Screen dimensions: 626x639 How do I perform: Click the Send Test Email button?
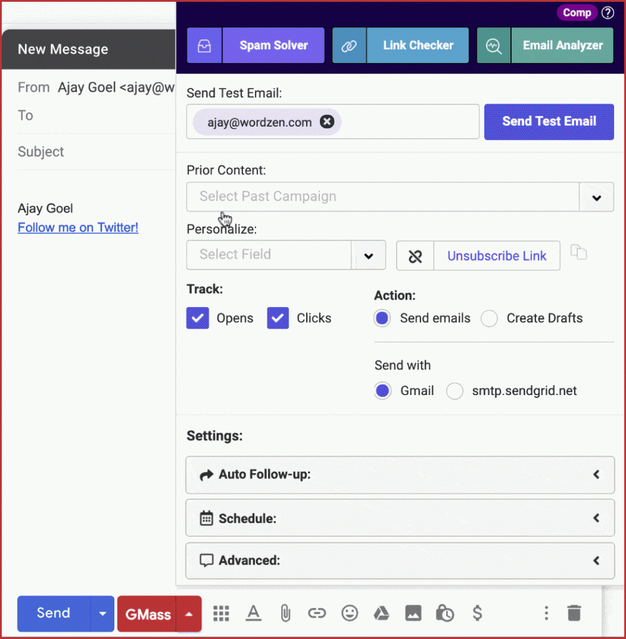(549, 122)
